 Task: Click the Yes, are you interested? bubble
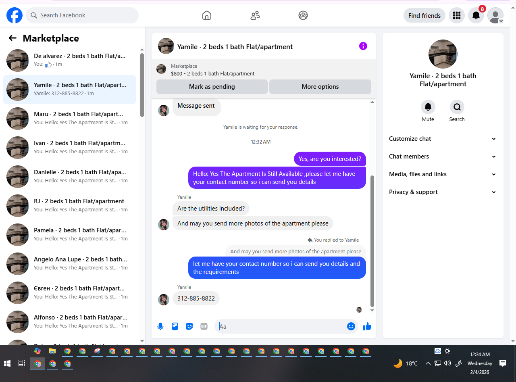click(x=330, y=159)
